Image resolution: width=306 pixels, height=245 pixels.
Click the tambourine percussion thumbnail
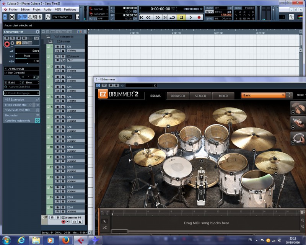point(298,138)
